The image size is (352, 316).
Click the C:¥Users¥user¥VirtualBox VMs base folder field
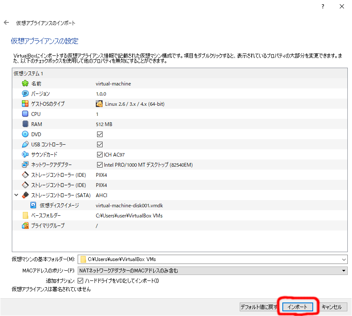tap(213, 259)
